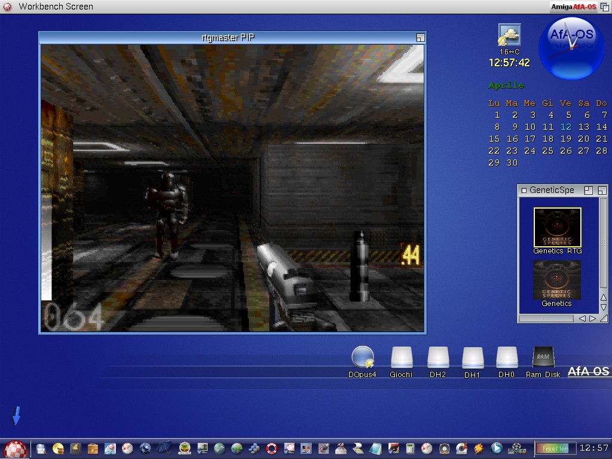
Task: Open the DOpus4 desktop icon
Action: click(x=362, y=357)
